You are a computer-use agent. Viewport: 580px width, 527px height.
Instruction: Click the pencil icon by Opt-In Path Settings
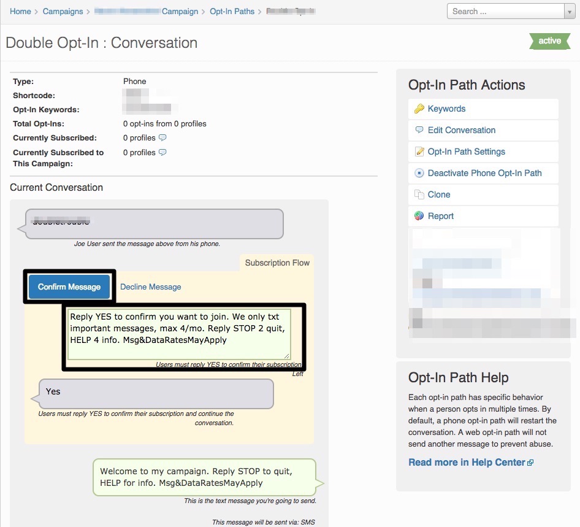coord(419,152)
